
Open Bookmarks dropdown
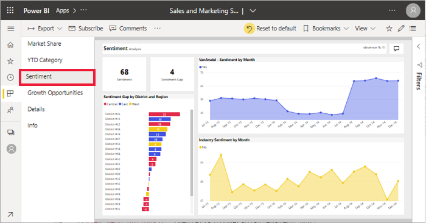(326, 29)
